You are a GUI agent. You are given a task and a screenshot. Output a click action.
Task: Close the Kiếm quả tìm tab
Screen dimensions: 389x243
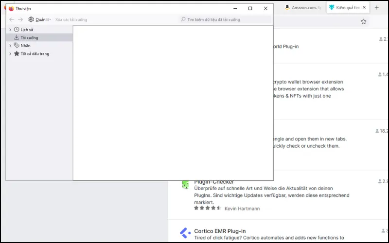364,7
